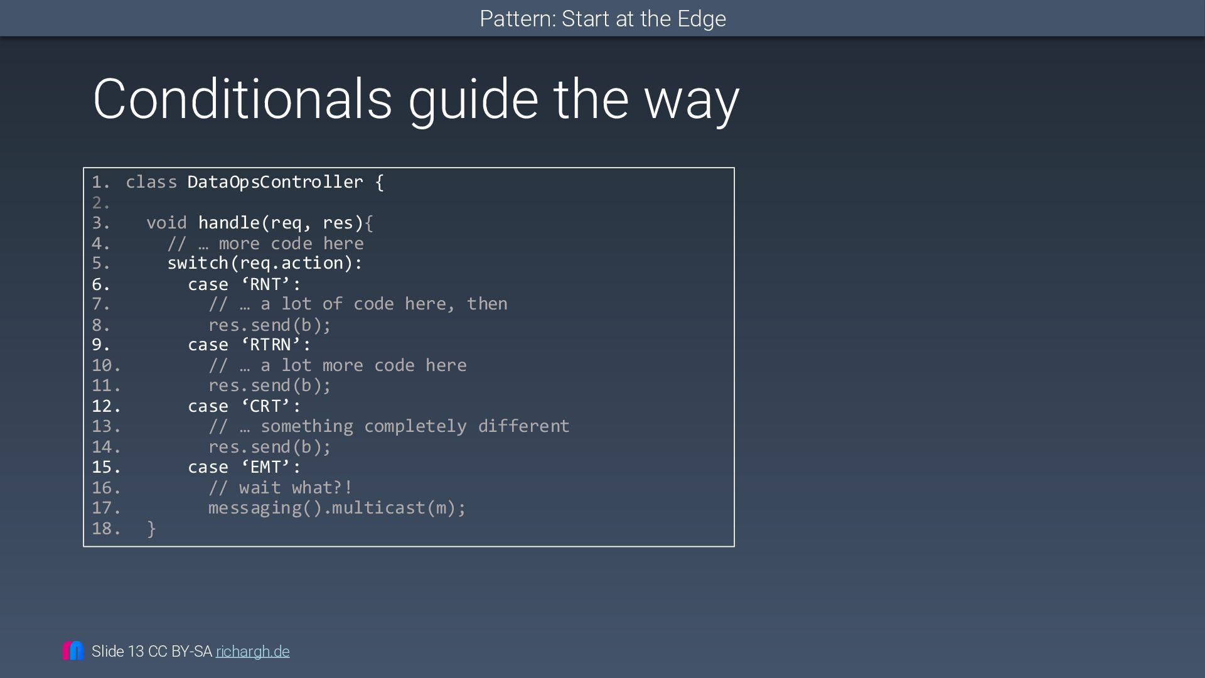Click 'res.send(b);' on line 8
The height and width of the screenshot is (678, 1205).
click(269, 325)
